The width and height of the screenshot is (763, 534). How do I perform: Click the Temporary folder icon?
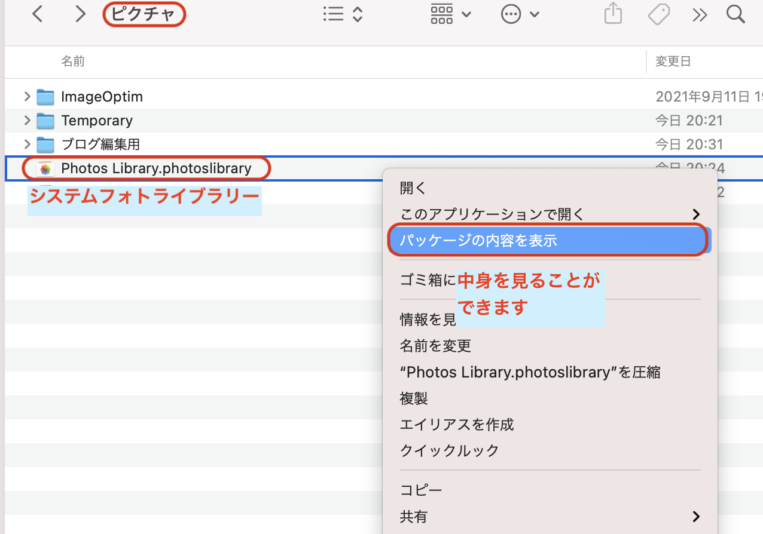(45, 120)
